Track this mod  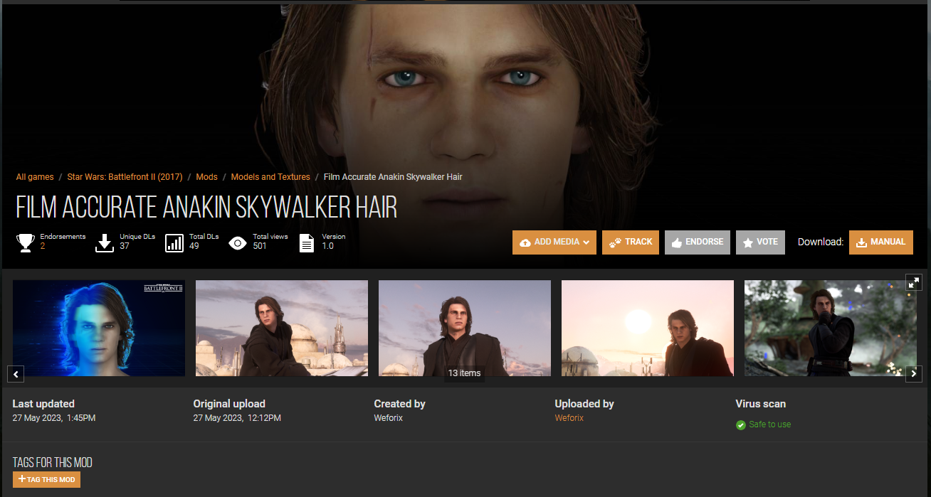[631, 242]
